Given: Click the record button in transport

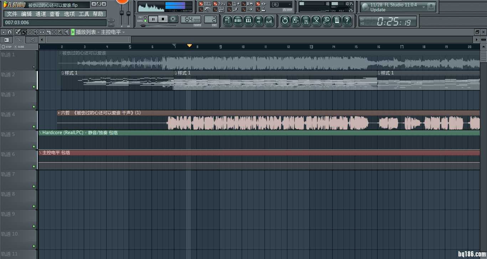Looking at the screenshot, I should click(173, 19).
